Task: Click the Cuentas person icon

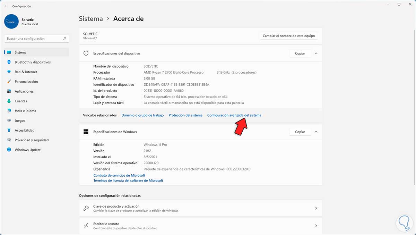Action: click(9, 101)
